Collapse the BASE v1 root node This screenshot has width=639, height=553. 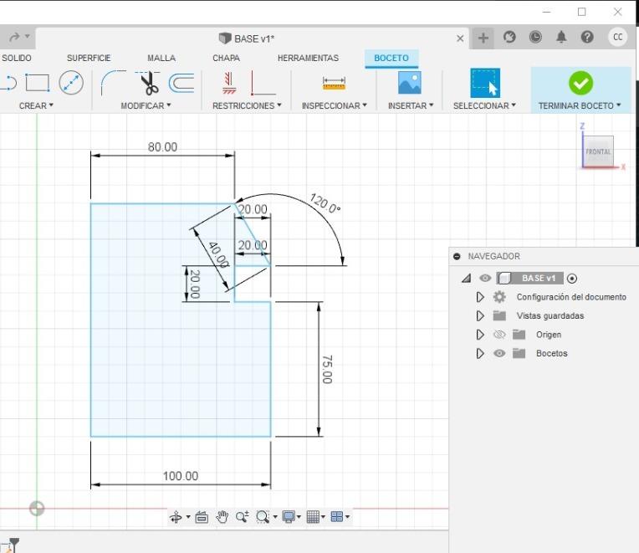pos(467,279)
